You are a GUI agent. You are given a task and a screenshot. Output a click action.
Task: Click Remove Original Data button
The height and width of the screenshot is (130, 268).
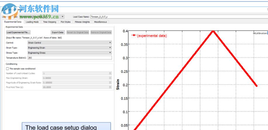pyautogui.click(x=101, y=32)
